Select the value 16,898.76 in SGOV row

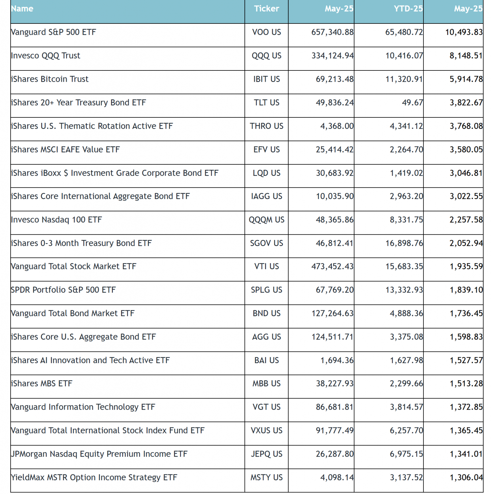click(x=404, y=243)
